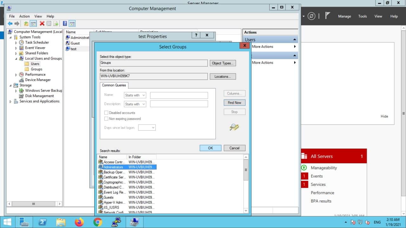Click the blue Help toolbar icon

click(x=65, y=23)
